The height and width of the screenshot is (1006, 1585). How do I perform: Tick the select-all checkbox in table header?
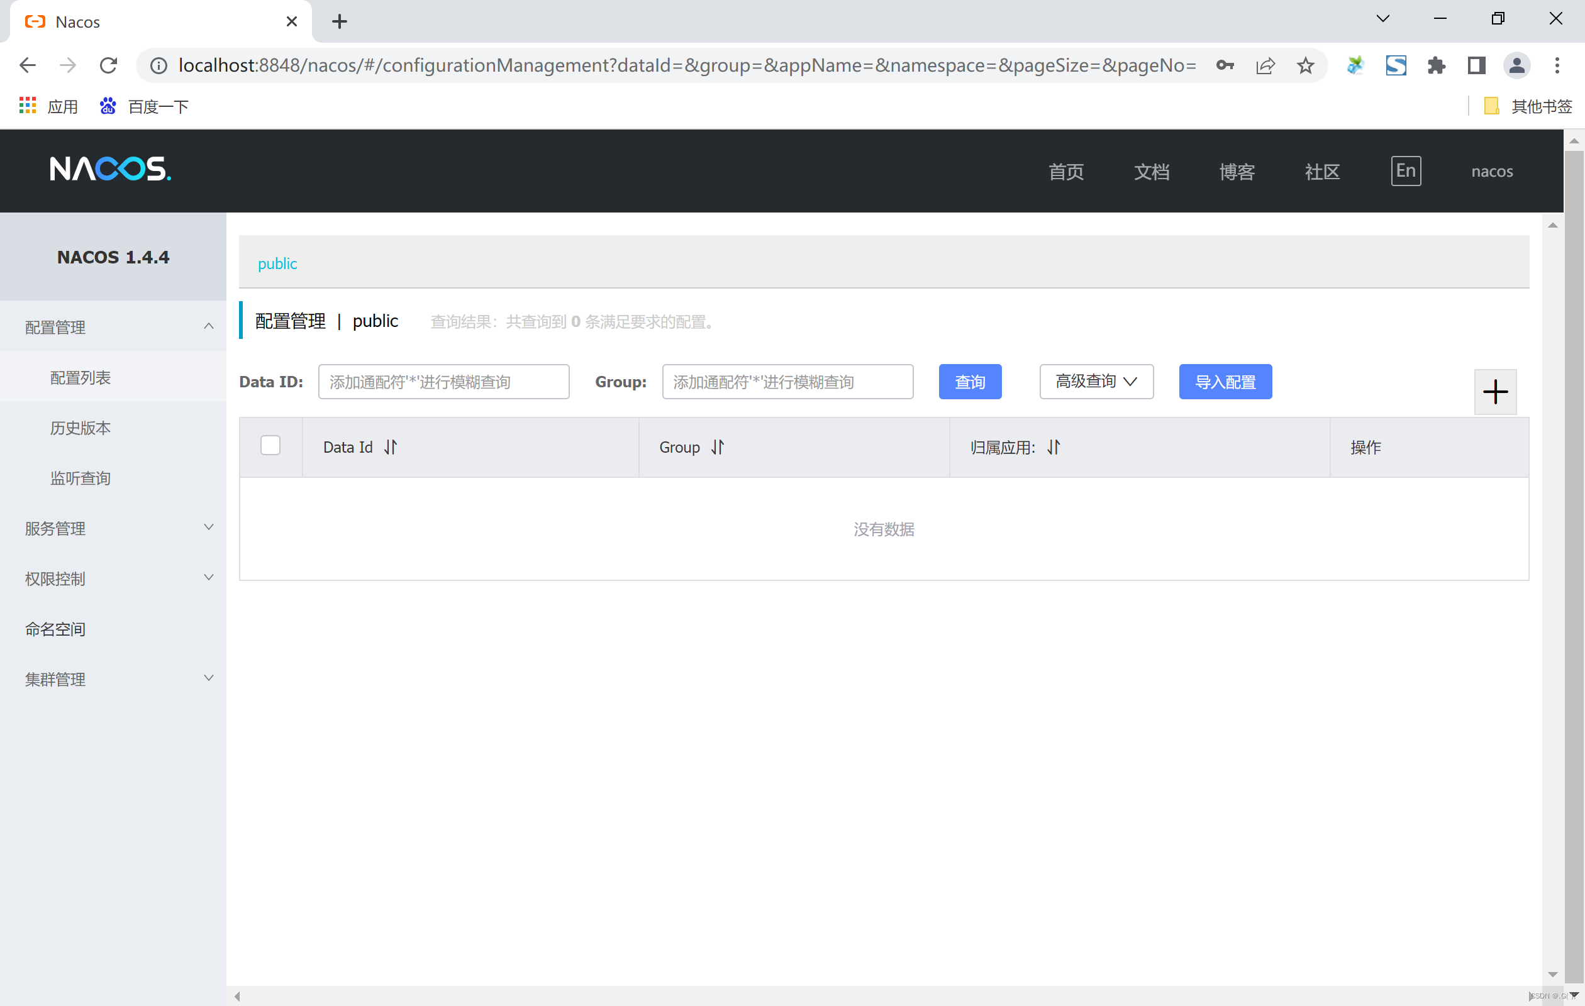coord(270,446)
